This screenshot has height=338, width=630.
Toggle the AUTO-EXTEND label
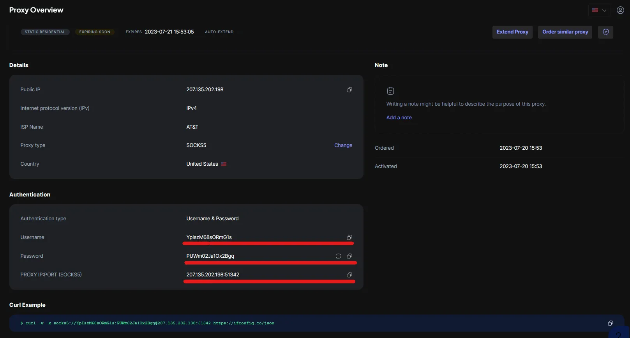pyautogui.click(x=219, y=32)
